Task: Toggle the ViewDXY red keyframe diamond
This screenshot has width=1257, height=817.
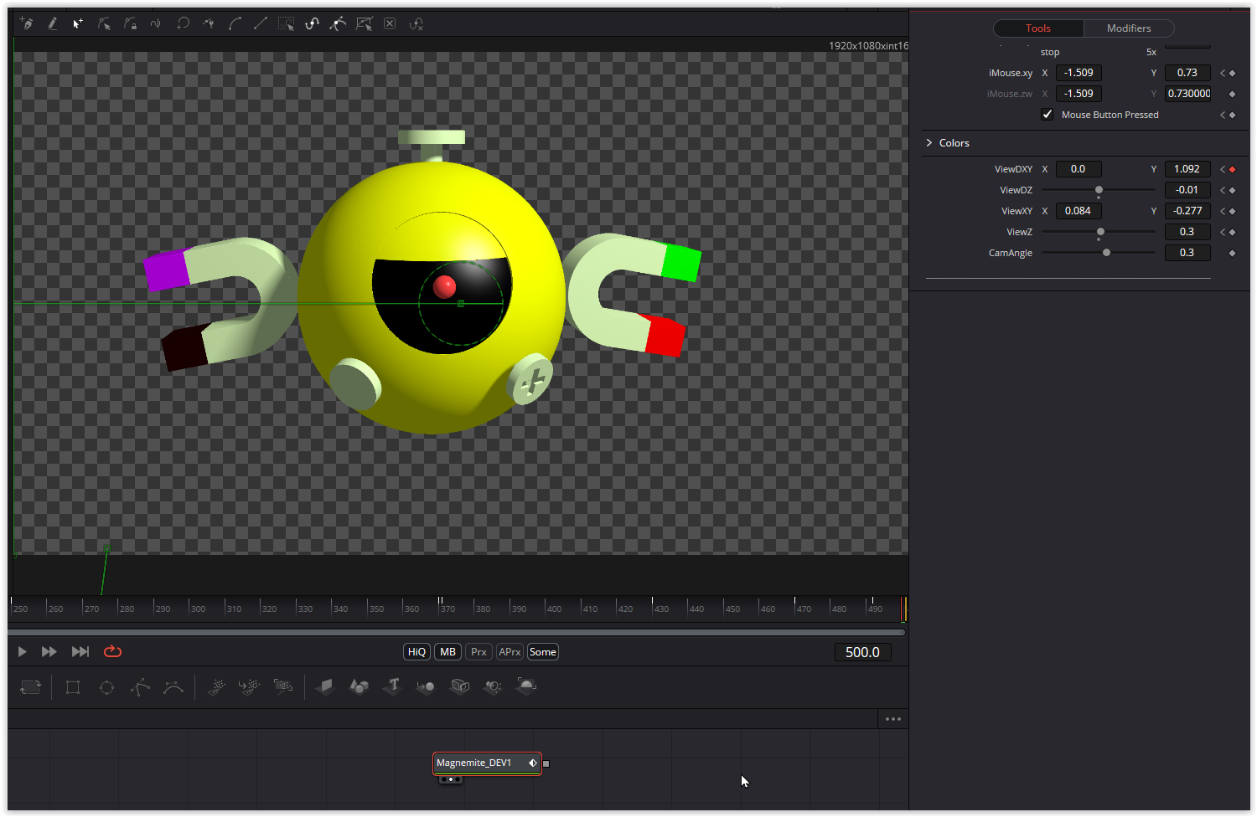Action: tap(1232, 169)
